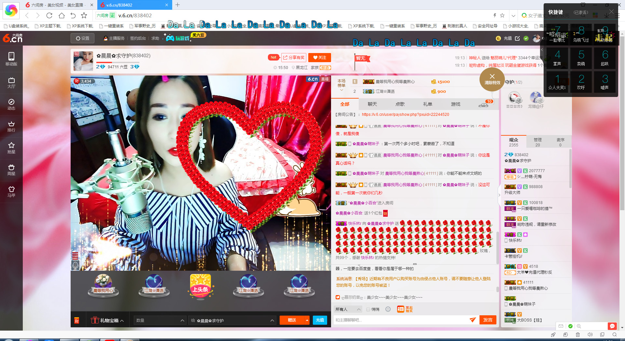Click the chat panel vertical scrollbar
This screenshot has width=625, height=341.
tap(497, 247)
